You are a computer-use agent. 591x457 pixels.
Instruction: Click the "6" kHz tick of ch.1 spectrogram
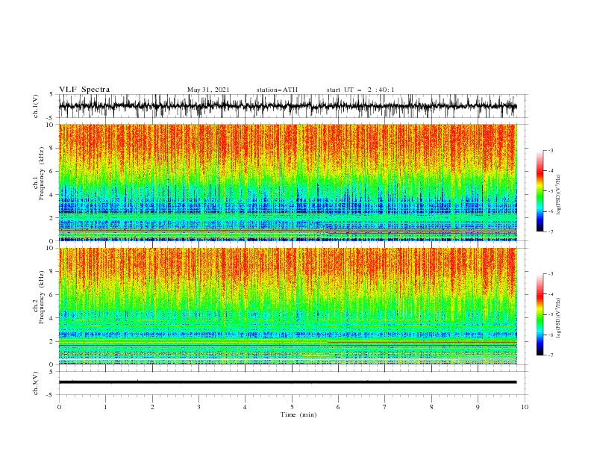(52, 171)
